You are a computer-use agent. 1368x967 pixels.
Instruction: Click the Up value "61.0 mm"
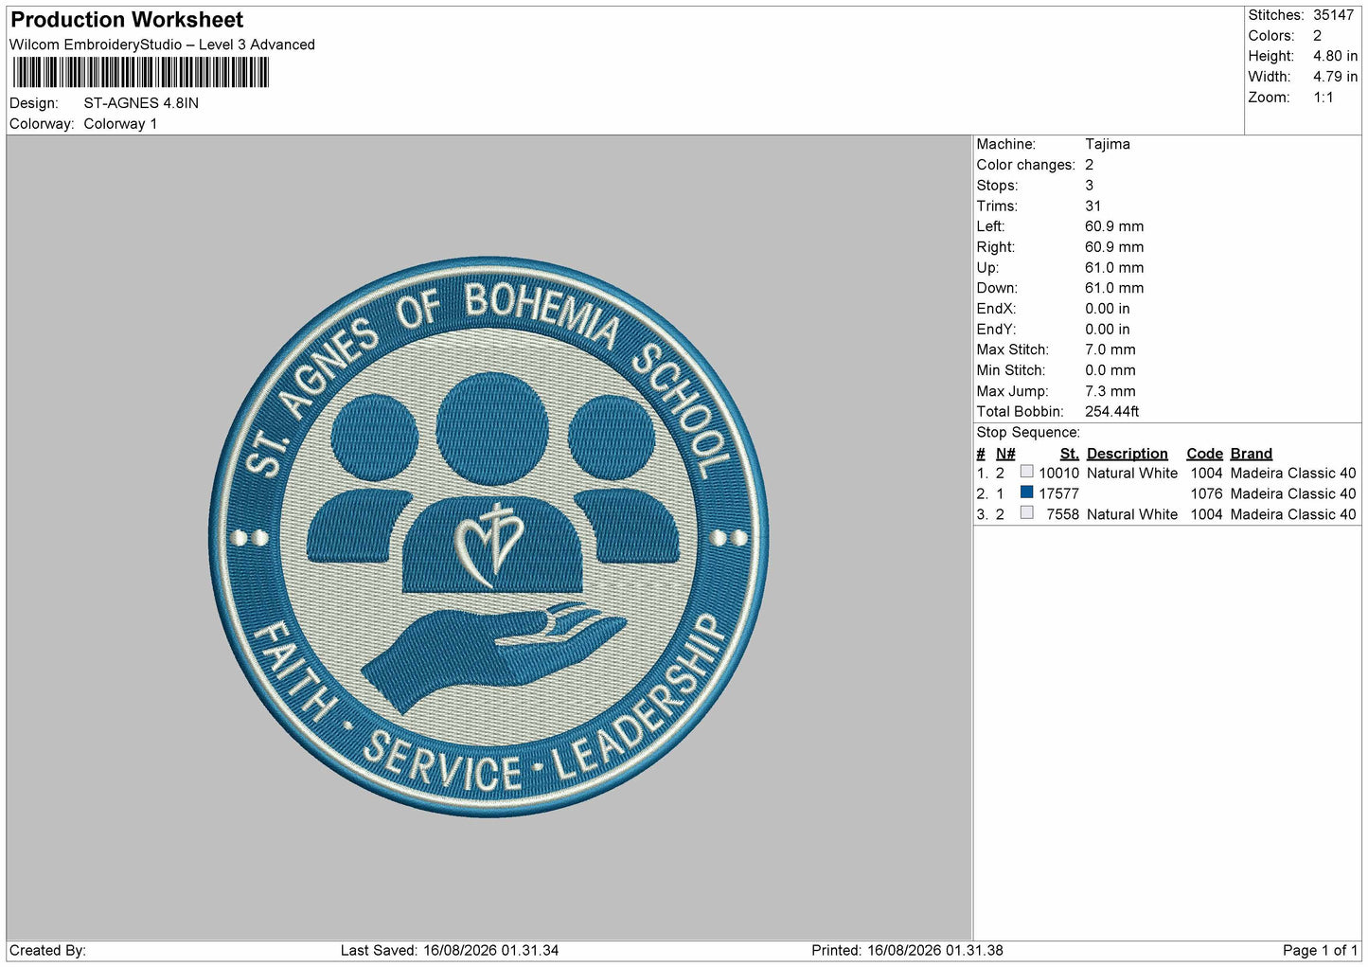pos(1114,268)
